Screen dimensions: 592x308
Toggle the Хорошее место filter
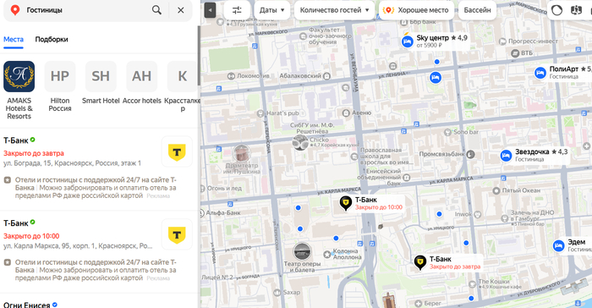click(416, 10)
